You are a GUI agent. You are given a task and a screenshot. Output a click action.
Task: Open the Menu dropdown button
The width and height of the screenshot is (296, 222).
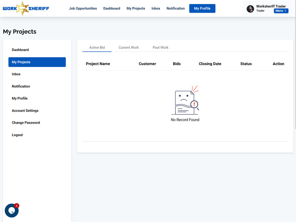tap(281, 11)
